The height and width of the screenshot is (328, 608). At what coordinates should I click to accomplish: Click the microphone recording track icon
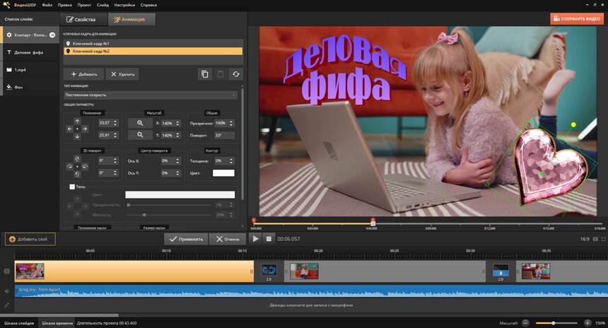(6, 305)
